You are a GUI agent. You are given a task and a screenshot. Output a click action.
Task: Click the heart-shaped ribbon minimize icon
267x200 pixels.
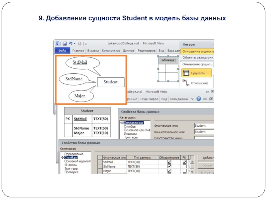click(193, 99)
